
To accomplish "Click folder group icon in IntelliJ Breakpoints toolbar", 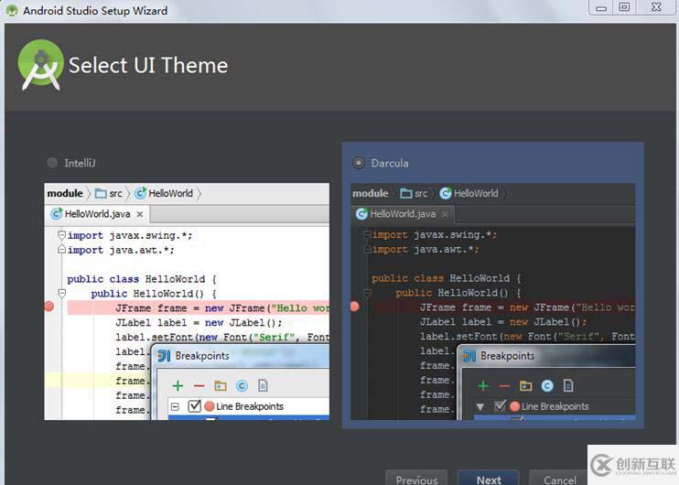I will pyautogui.click(x=221, y=386).
